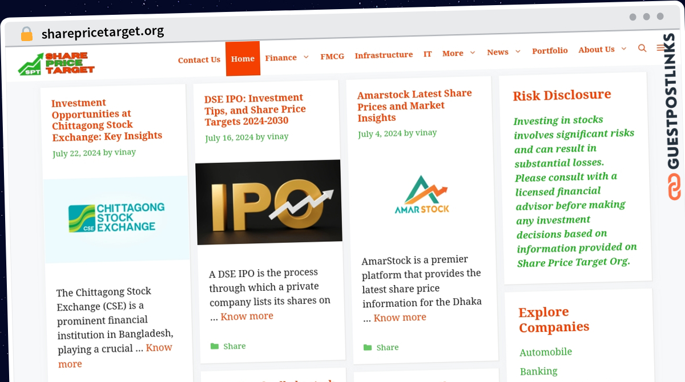Open the Chittagong Stock Exchange article title
Screen dimensions: 685x382
click(x=107, y=120)
